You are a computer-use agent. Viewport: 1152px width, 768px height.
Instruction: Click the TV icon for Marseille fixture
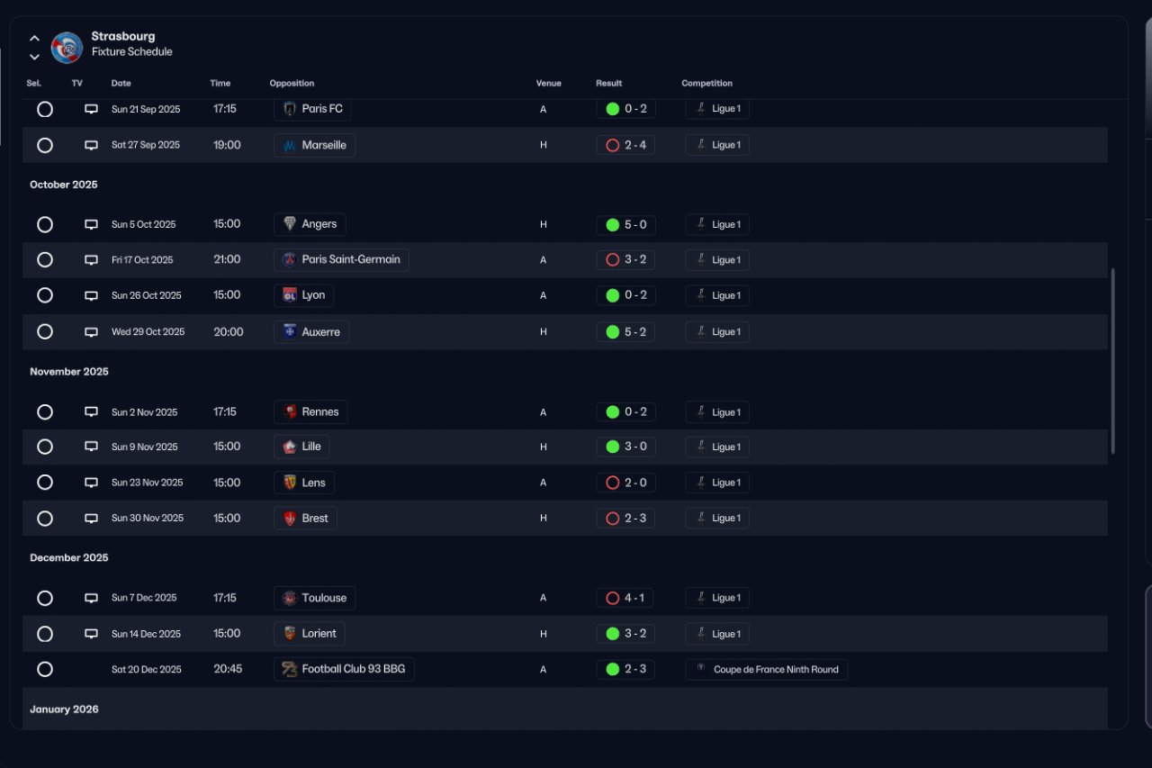(91, 145)
